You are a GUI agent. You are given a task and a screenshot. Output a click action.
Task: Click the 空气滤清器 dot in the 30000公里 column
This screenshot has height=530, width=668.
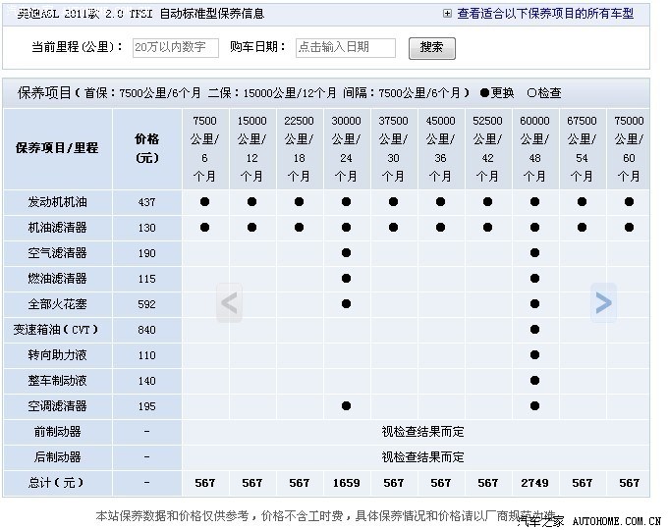(x=346, y=253)
